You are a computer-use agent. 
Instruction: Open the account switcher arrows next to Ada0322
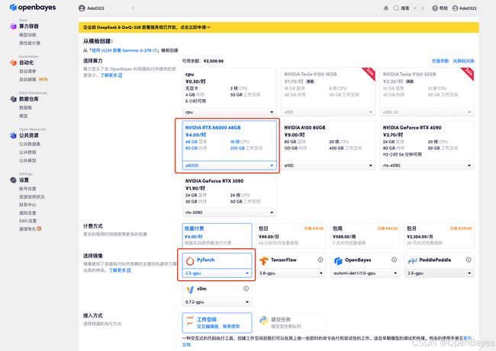point(133,8)
